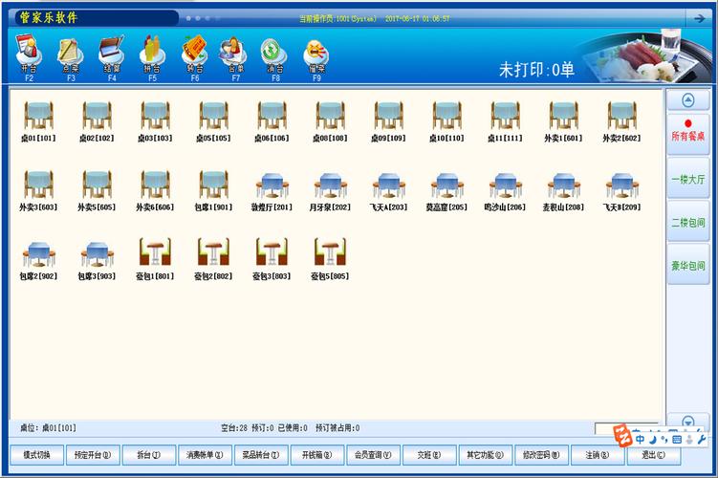Click the 拼台 F5 icon
Screen dimensions: 718x478
152,56
